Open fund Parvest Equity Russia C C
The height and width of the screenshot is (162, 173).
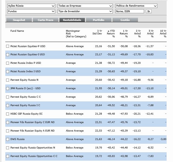click(25, 97)
